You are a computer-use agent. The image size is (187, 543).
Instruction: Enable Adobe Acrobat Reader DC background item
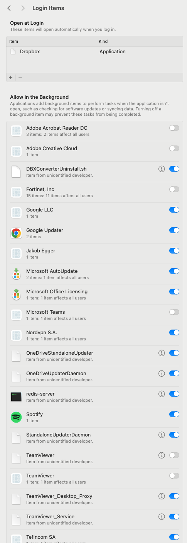pos(174,128)
